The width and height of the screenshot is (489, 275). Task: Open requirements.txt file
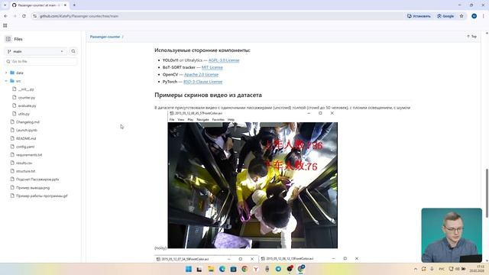click(x=29, y=154)
